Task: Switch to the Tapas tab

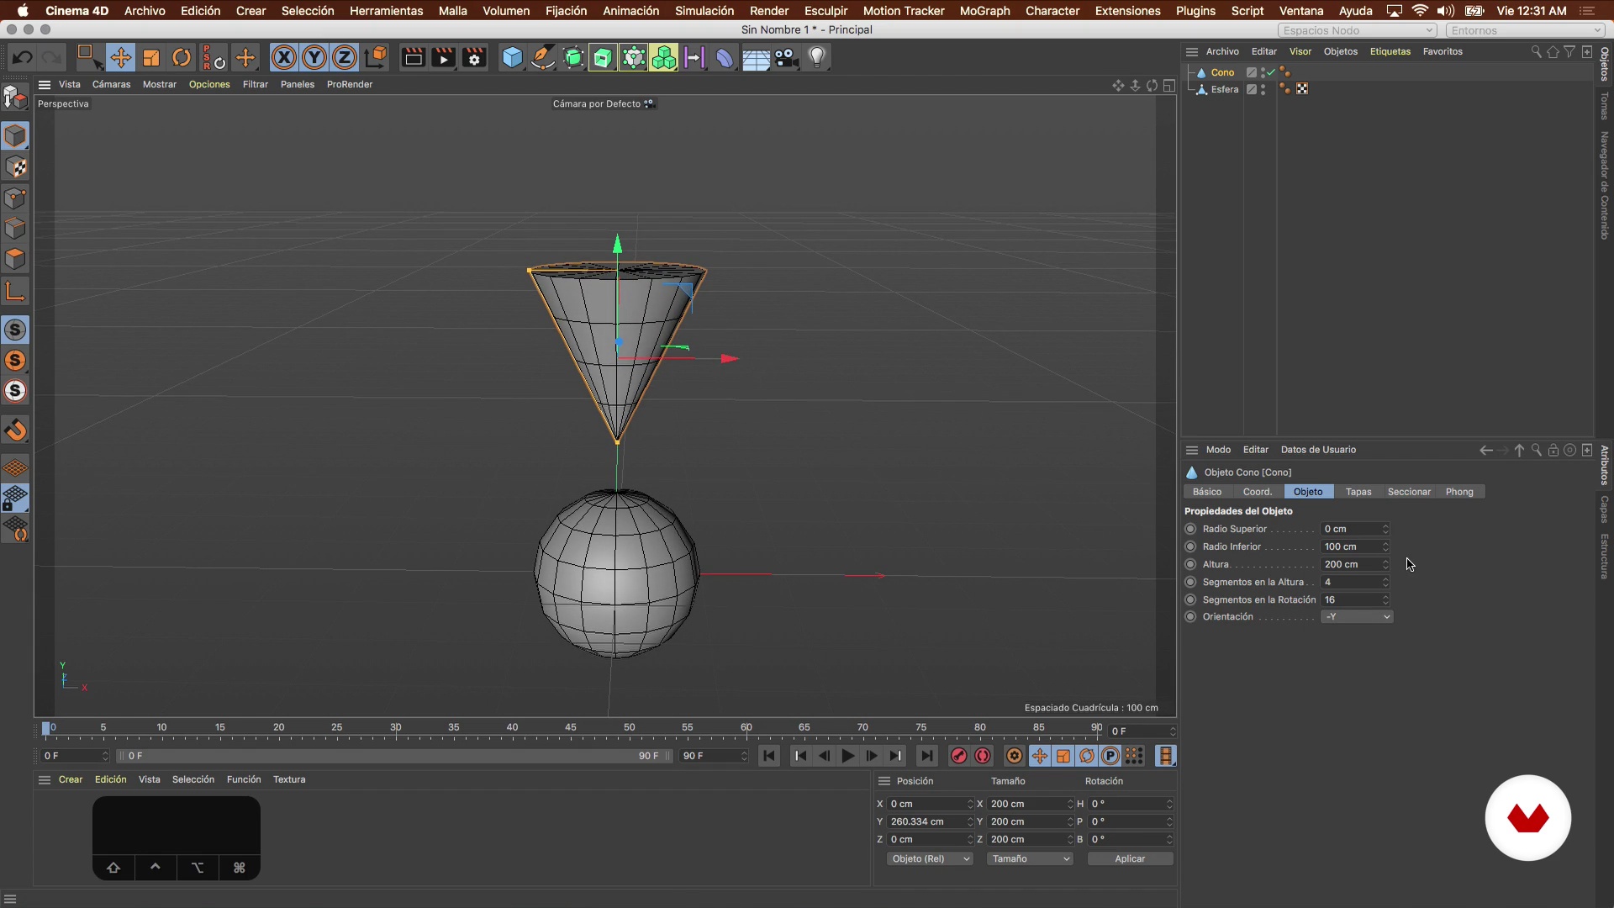Action: tap(1358, 492)
